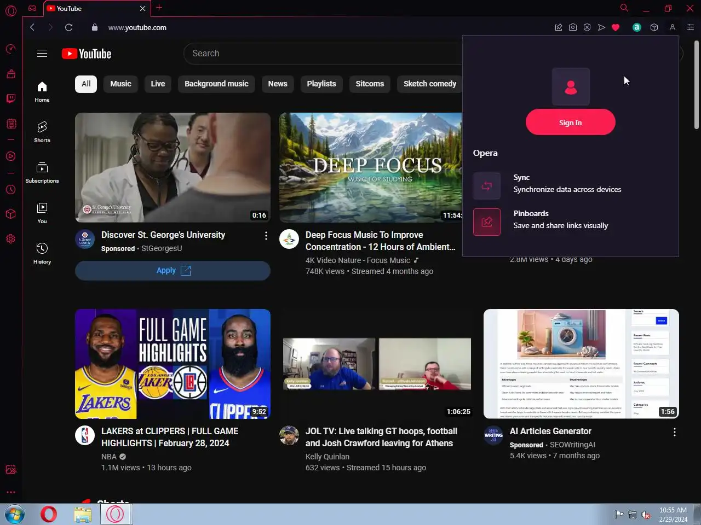Take a snapshot with camera icon
Image resolution: width=701 pixels, height=525 pixels.
pyautogui.click(x=573, y=27)
